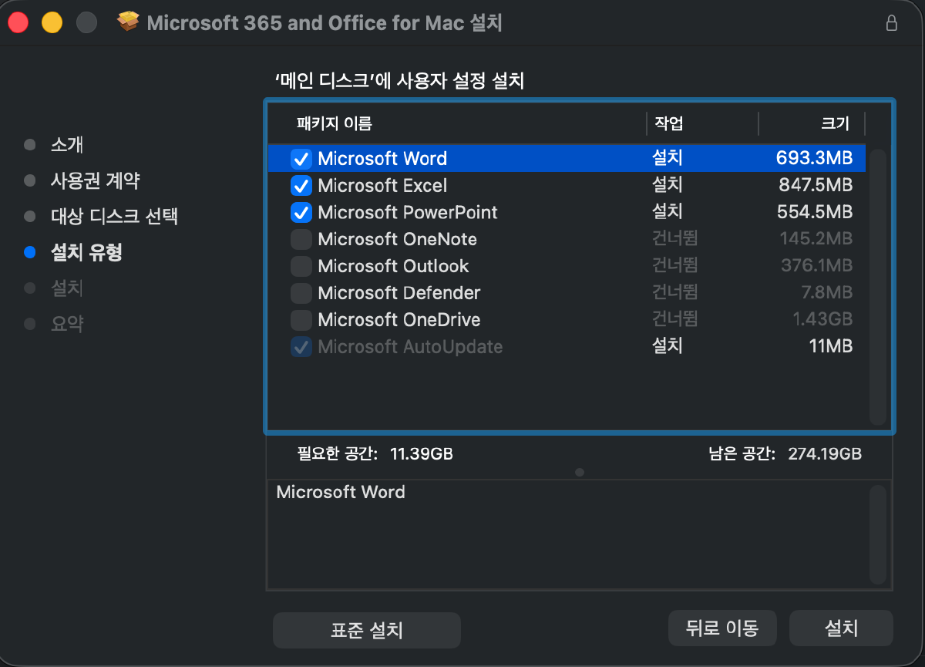The height and width of the screenshot is (667, 925).
Task: Click the dimmed Microsoft AutoUpdate checkbox
Action: point(301,347)
